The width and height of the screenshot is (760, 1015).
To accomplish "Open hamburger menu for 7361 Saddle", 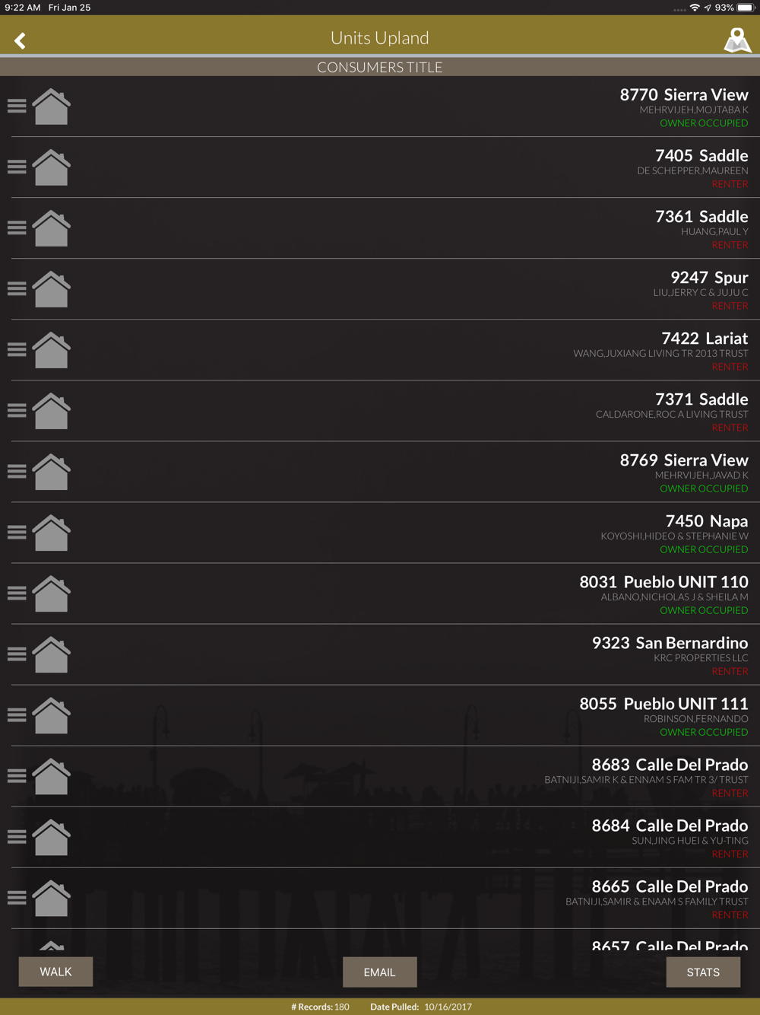I will click(x=17, y=228).
